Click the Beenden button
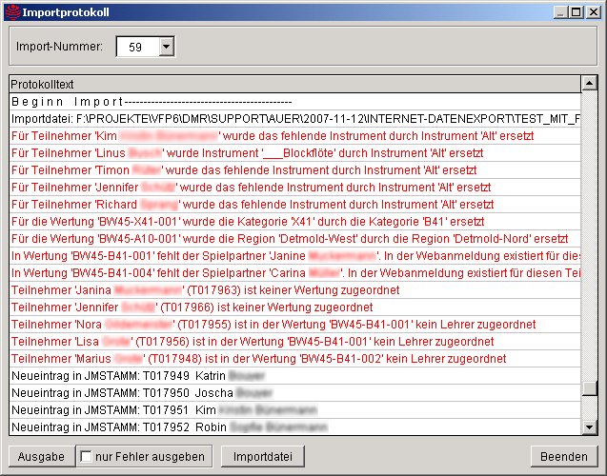Screen dimensions: 607x476 (x=563, y=457)
